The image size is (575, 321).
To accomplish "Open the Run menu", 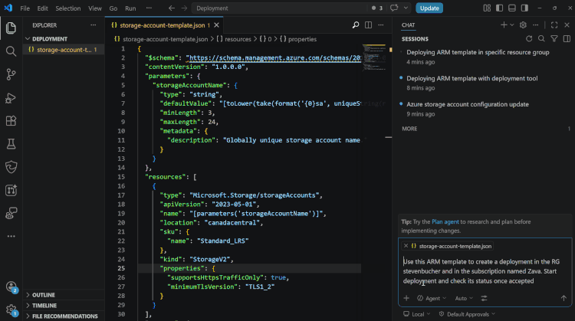I will coord(130,8).
